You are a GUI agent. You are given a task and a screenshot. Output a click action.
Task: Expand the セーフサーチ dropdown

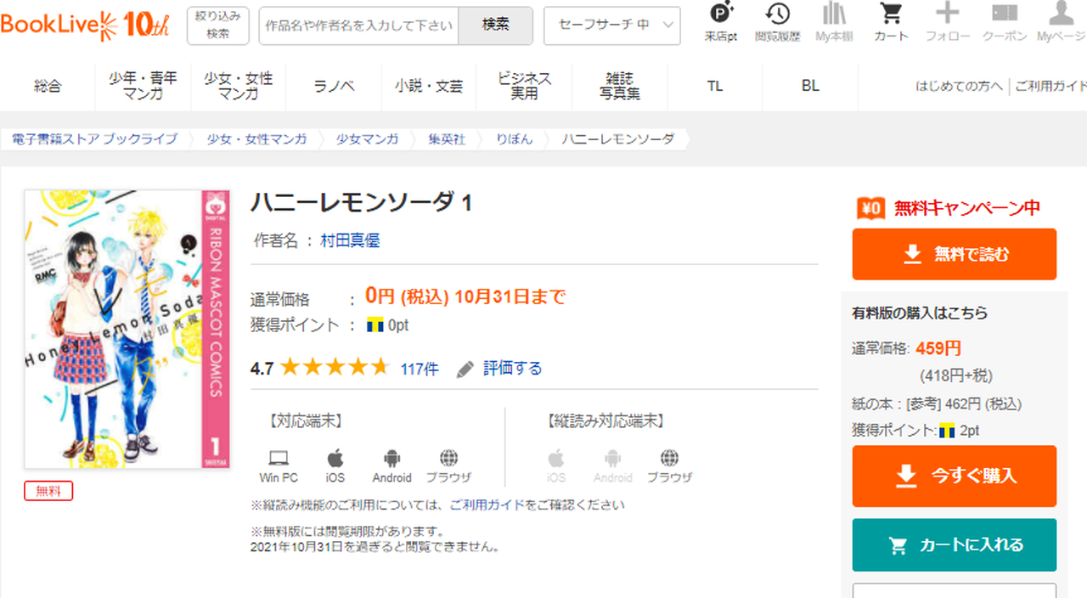coord(611,25)
